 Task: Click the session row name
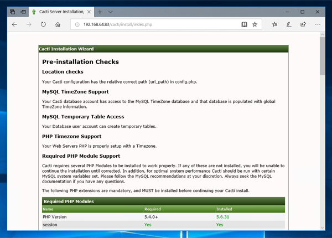click(x=50, y=225)
